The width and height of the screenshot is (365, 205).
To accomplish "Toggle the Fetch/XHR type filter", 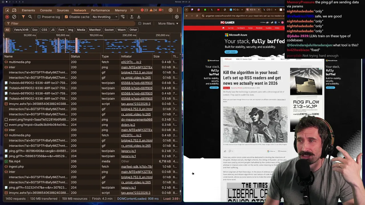I will [21, 30].
